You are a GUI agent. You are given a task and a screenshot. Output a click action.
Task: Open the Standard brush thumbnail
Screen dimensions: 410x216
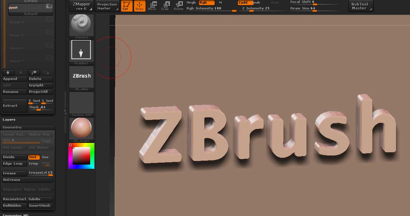pos(81,27)
